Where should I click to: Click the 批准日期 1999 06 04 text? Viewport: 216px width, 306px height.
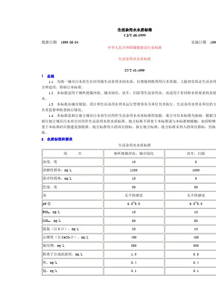tap(60, 42)
